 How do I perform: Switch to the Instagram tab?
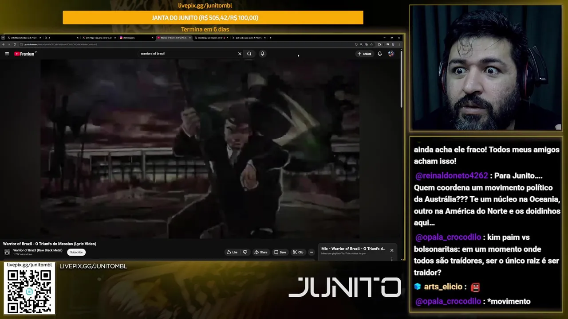[x=136, y=38]
